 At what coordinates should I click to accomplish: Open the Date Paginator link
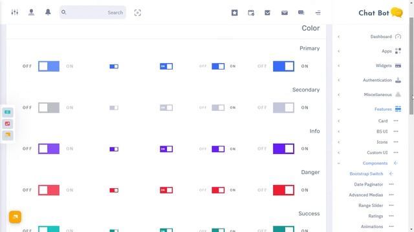coord(368,184)
